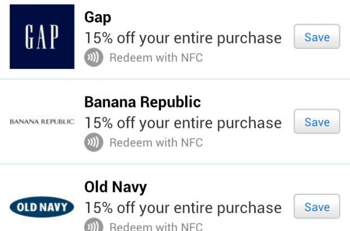Select Old Navy's 15% off purchase text
Screen dimensions: 350x231
[x=183, y=207]
